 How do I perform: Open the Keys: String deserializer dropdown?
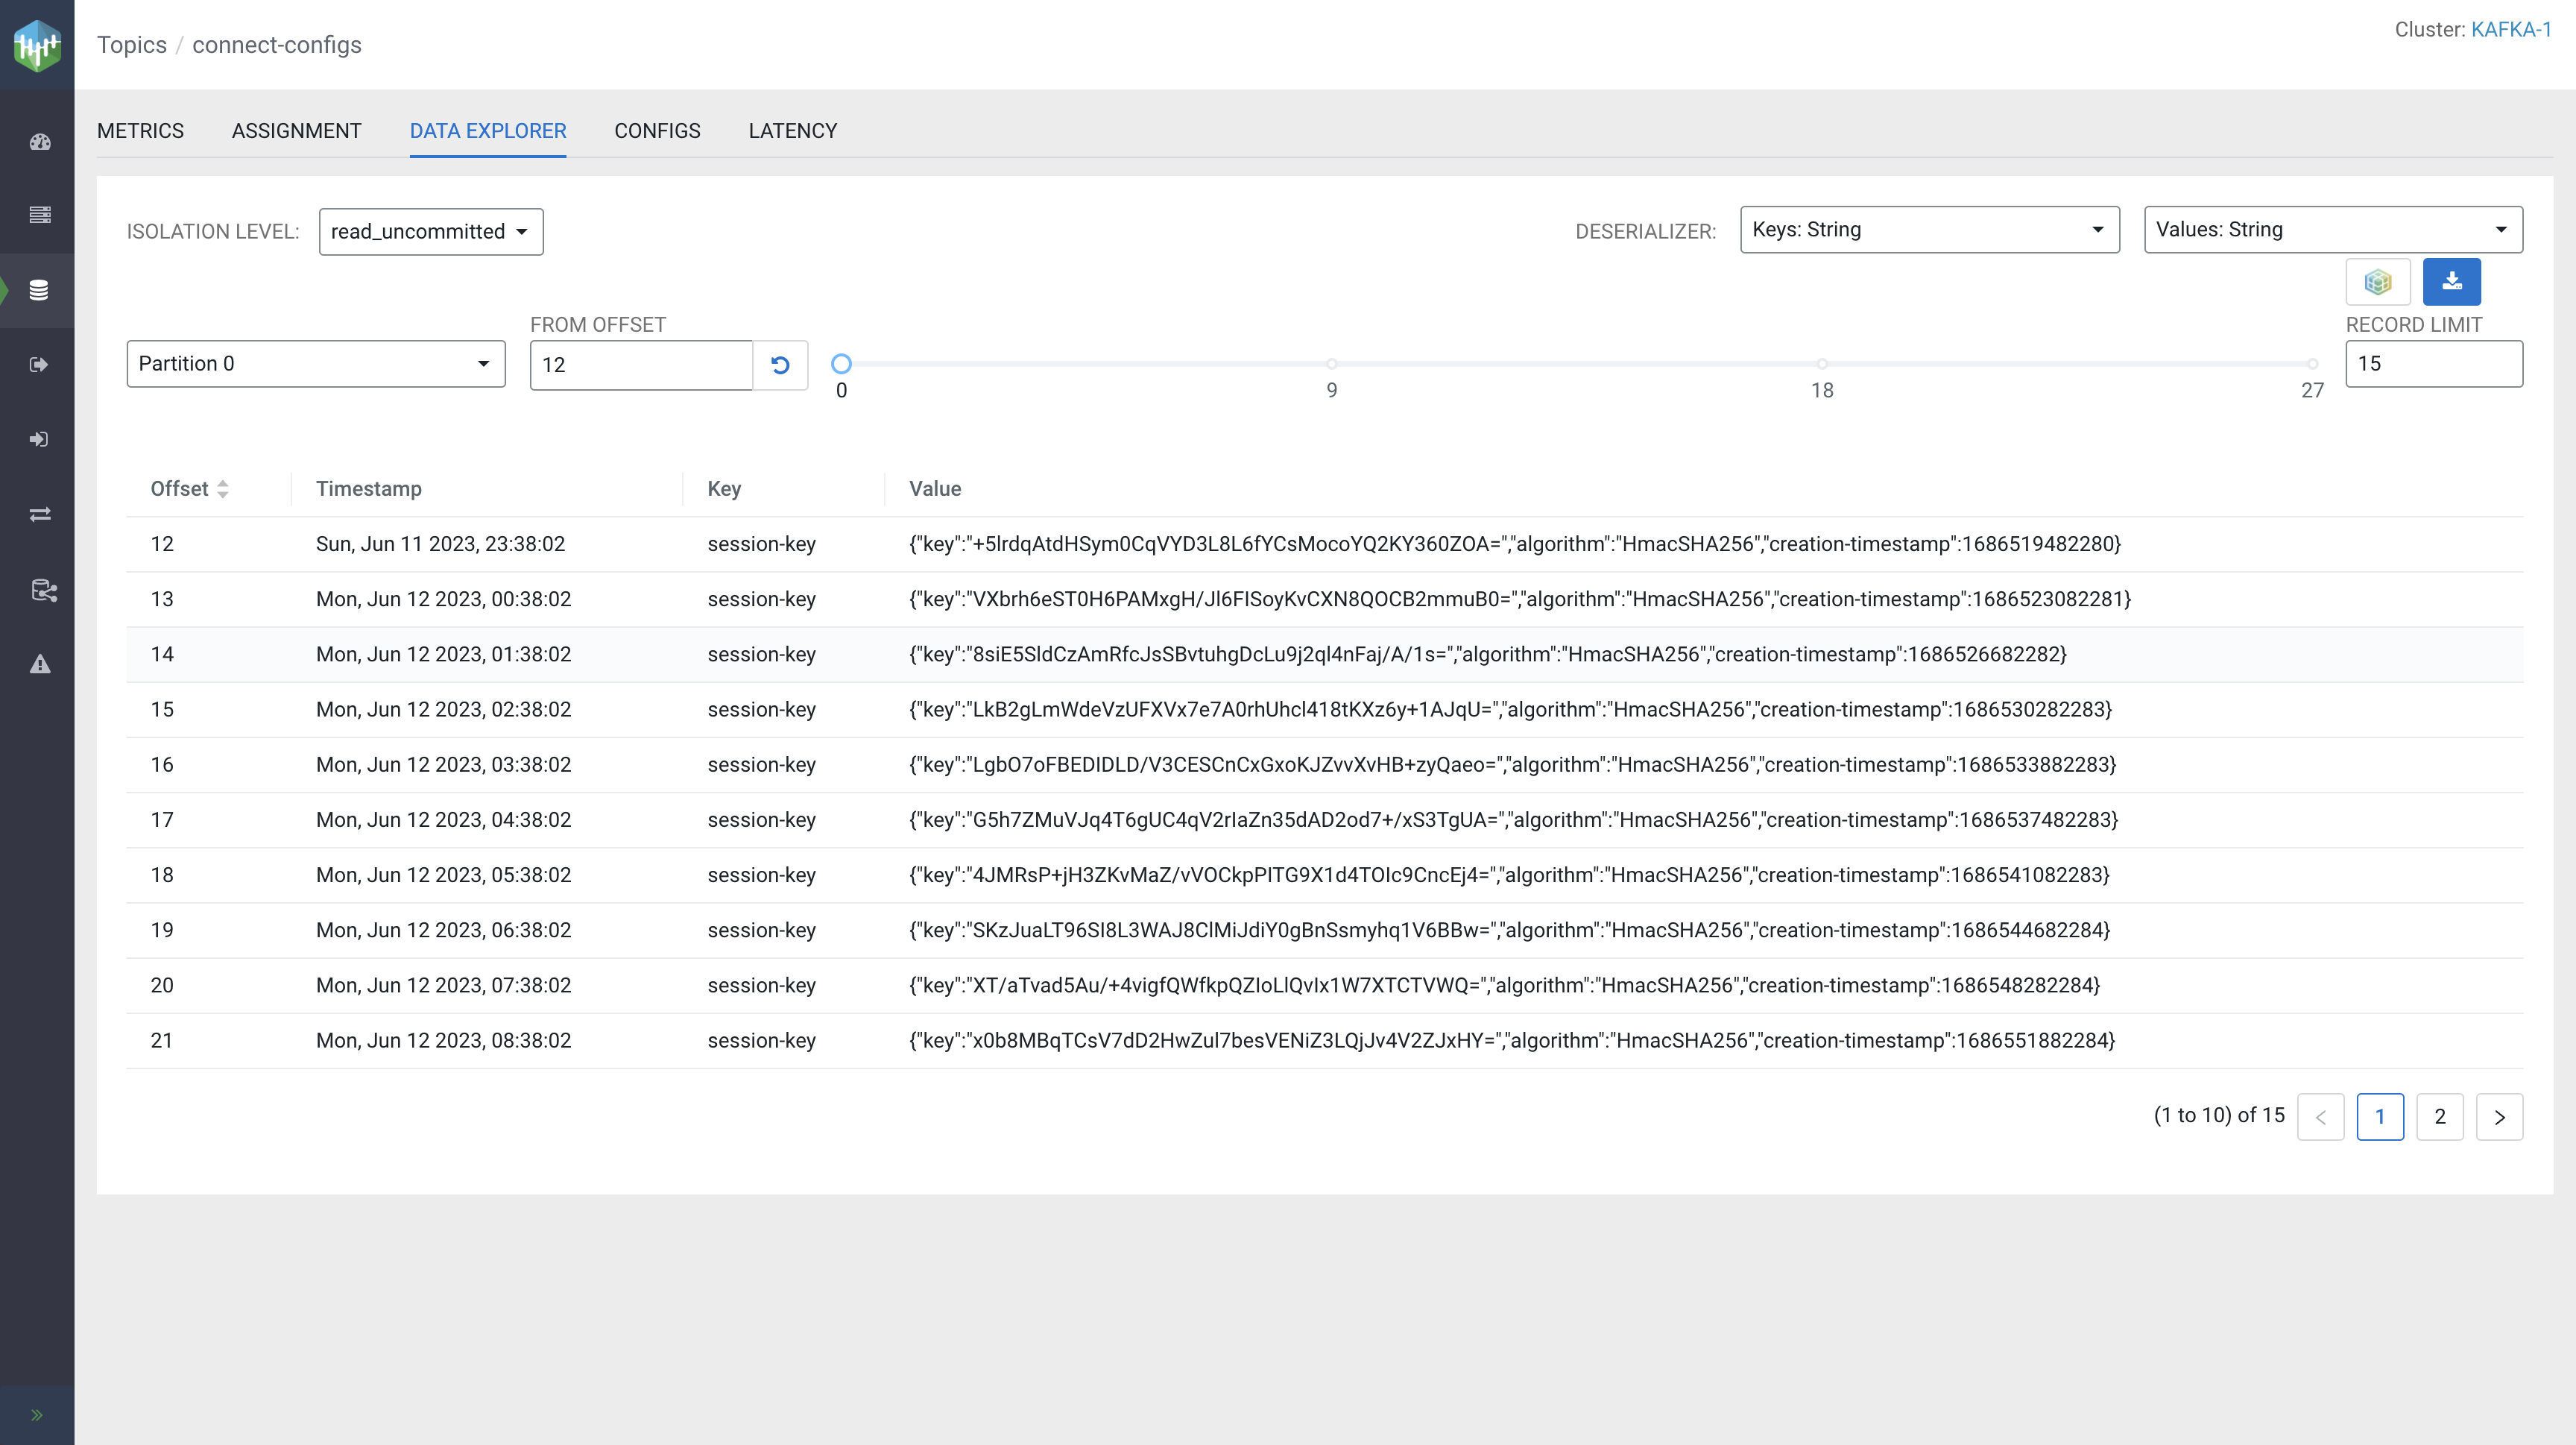tap(1928, 230)
